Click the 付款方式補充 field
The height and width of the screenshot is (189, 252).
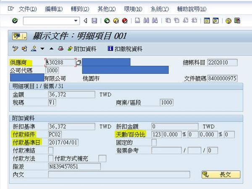[102, 158]
